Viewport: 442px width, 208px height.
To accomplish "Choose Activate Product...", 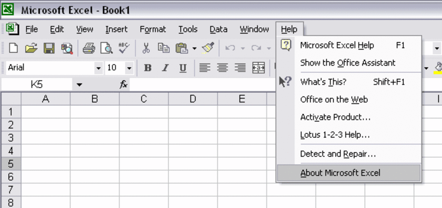I will click(x=348, y=117).
